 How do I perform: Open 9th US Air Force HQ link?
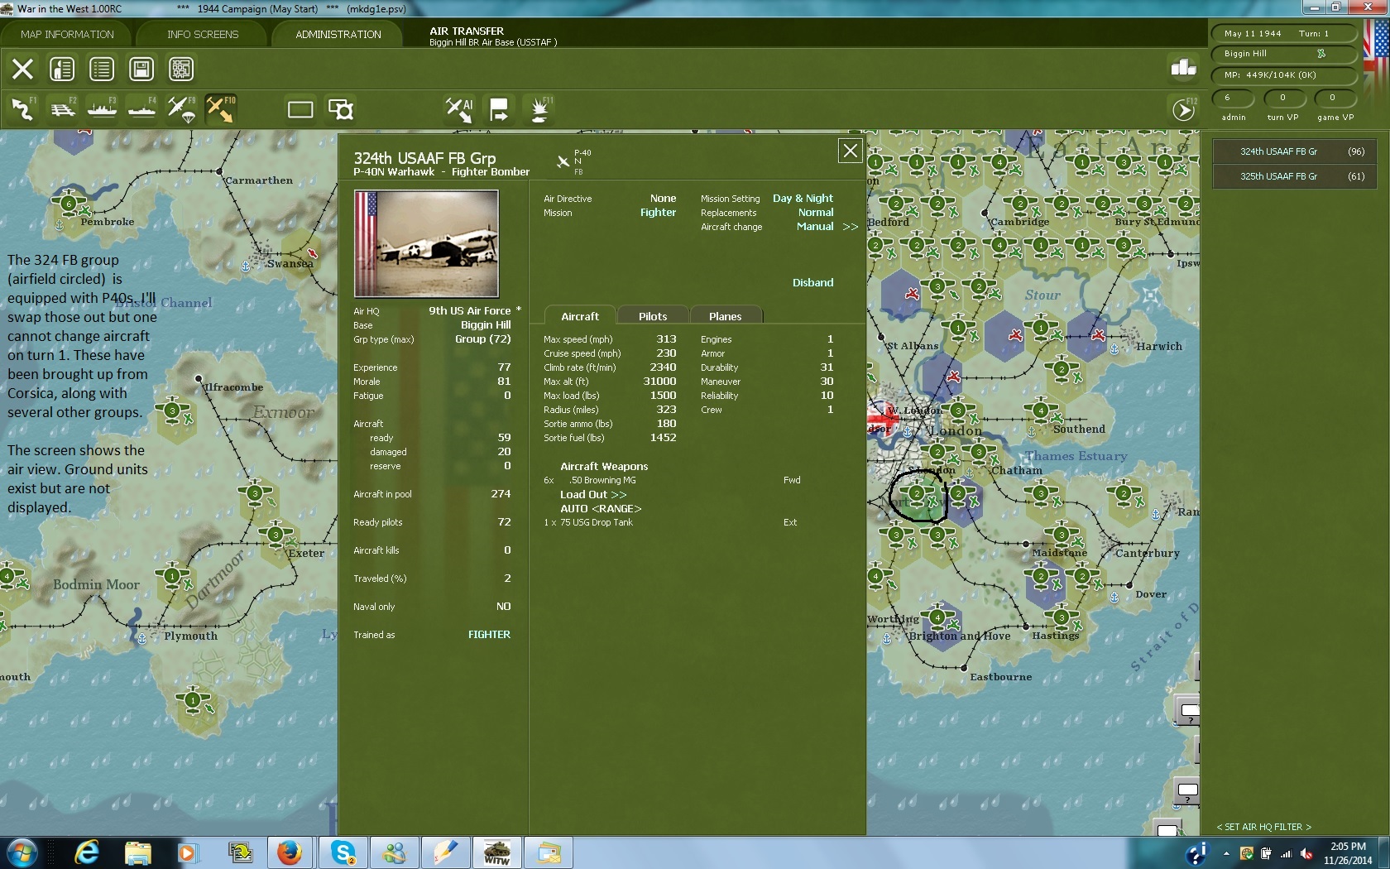click(x=470, y=310)
